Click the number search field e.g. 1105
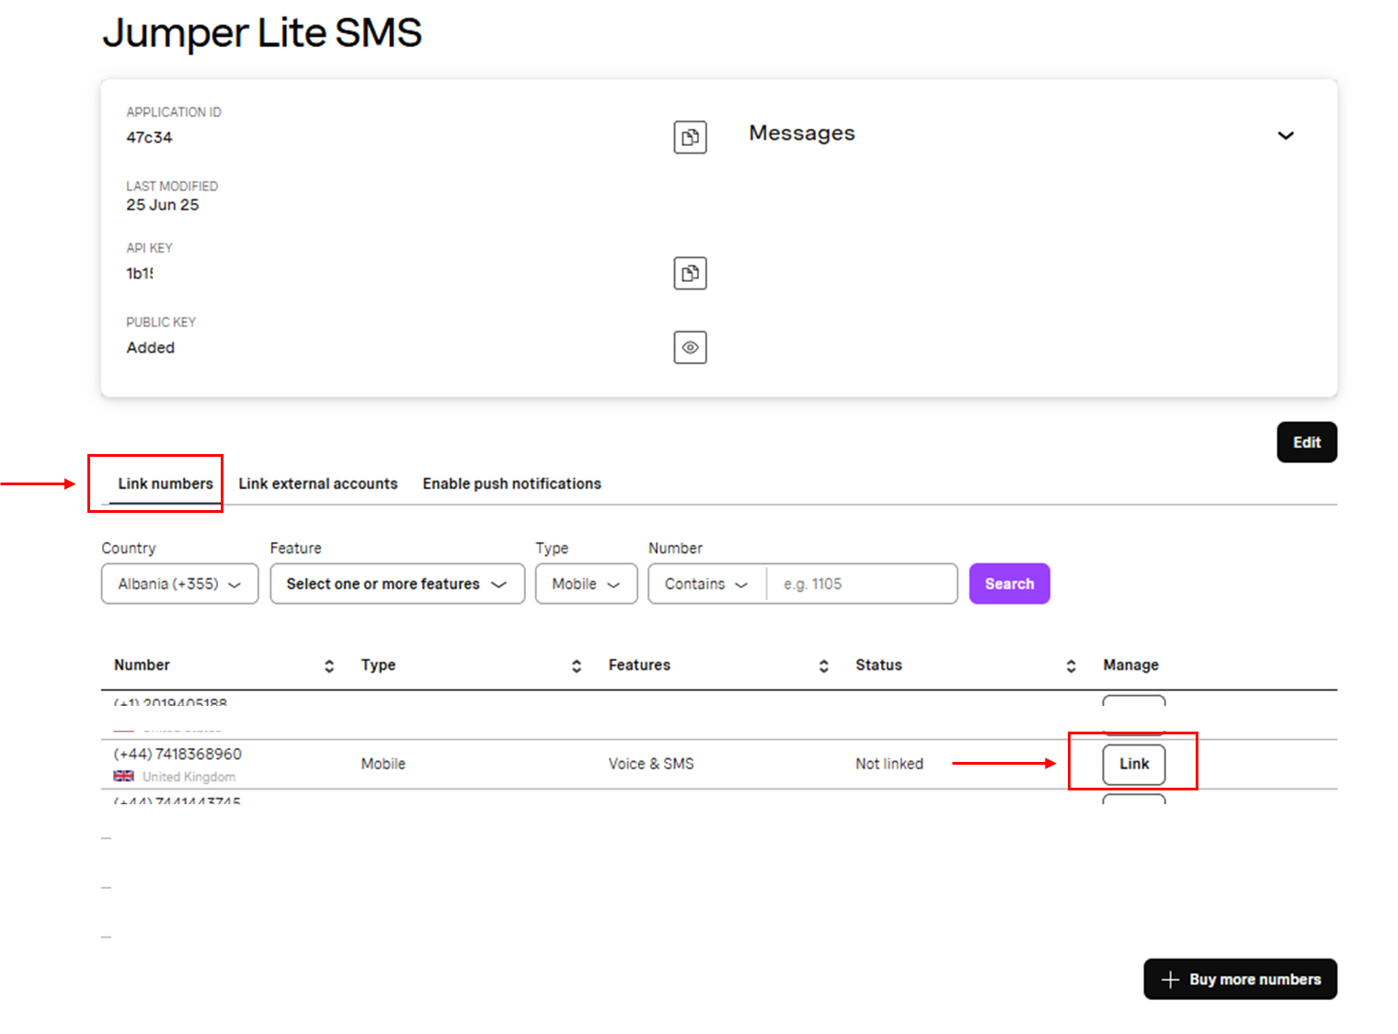 pyautogui.click(x=860, y=583)
